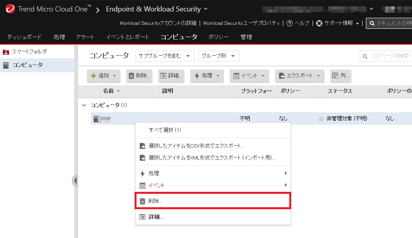Screen dimensions: 412x238
Task: Open the アラート tab
Action: click(85, 37)
